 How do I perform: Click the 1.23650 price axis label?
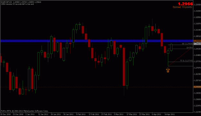tap(197, 99)
